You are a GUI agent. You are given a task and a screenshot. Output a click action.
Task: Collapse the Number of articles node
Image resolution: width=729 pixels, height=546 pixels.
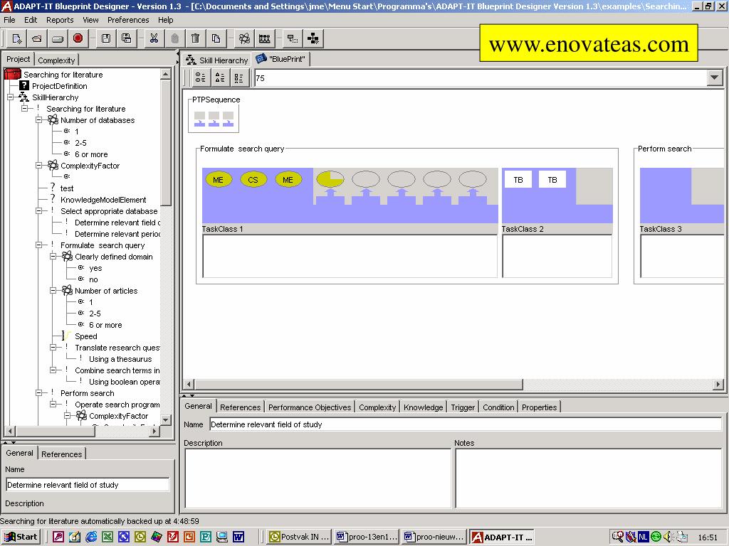point(53,291)
